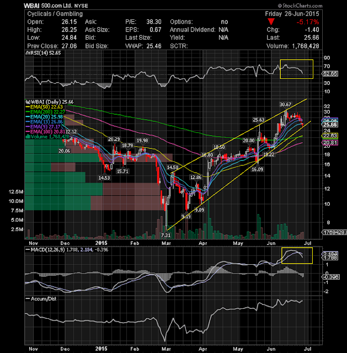The image size is (347, 353).
Task: Click the P/E value 38.30
Action: (154, 22)
